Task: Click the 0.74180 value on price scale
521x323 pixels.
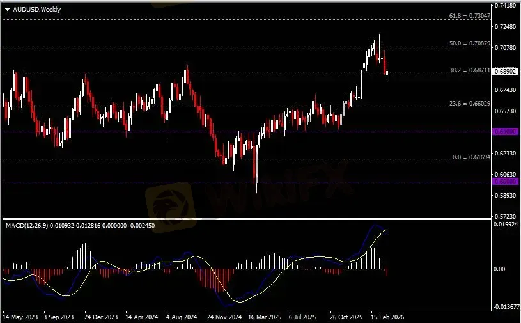Action: (505, 6)
